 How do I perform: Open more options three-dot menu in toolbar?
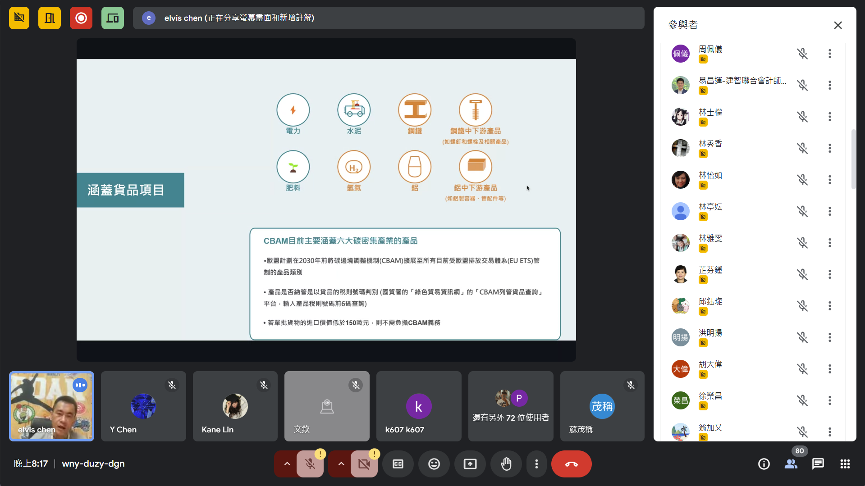click(x=536, y=464)
